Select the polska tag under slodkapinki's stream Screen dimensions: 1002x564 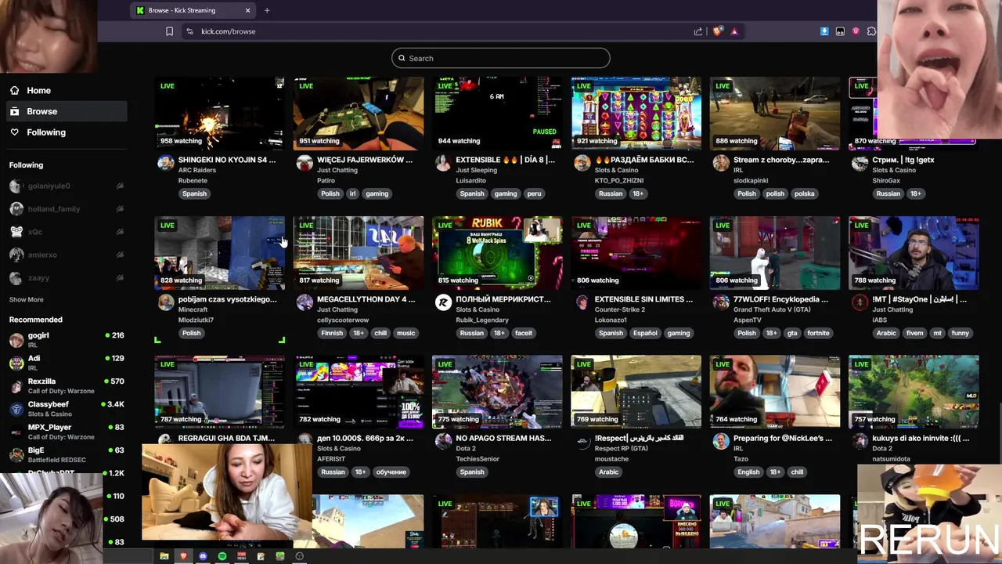(x=804, y=193)
